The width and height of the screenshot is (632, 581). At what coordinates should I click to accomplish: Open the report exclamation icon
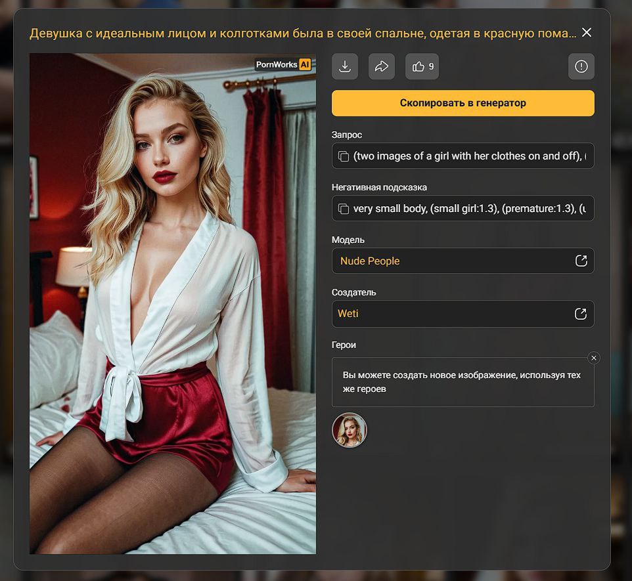[581, 66]
